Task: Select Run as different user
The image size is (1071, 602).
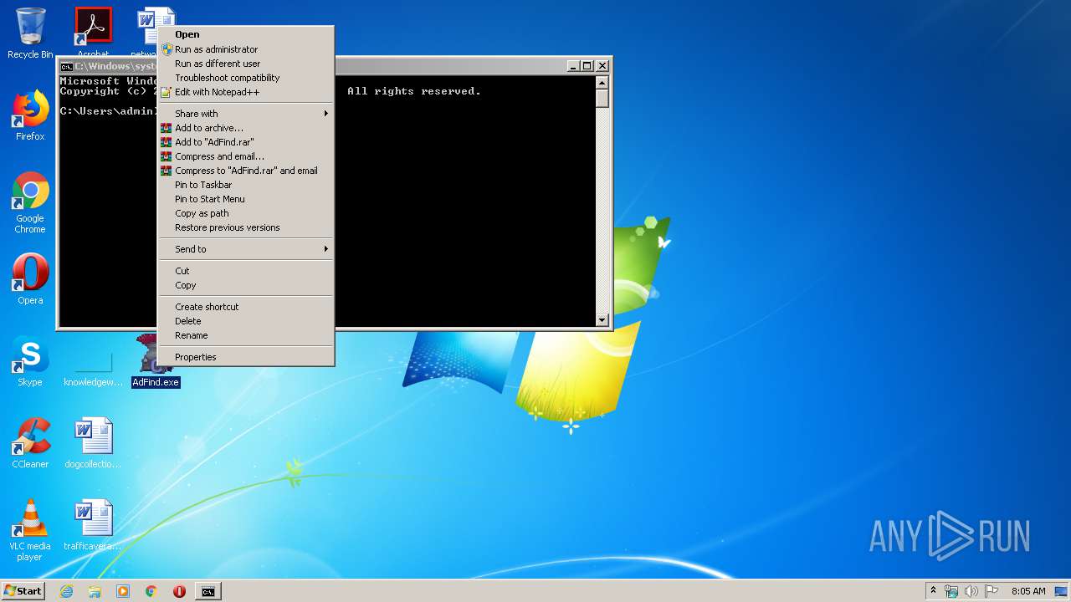Action: pyautogui.click(x=246, y=64)
